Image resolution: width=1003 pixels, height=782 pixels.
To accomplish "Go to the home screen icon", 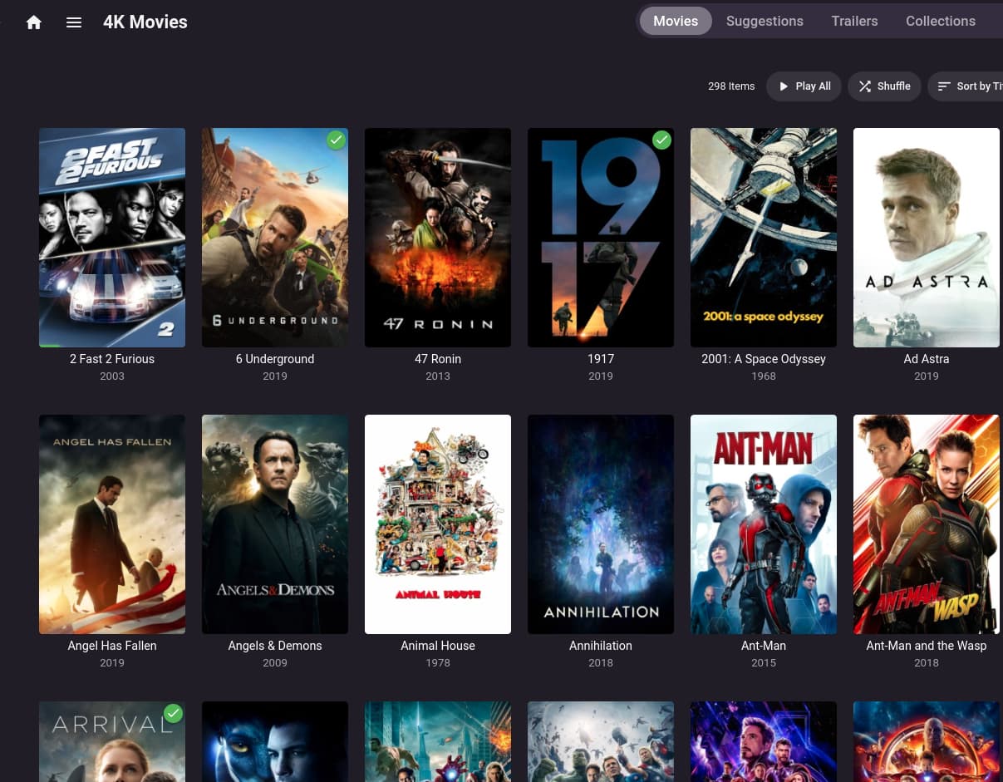I will pos(34,22).
